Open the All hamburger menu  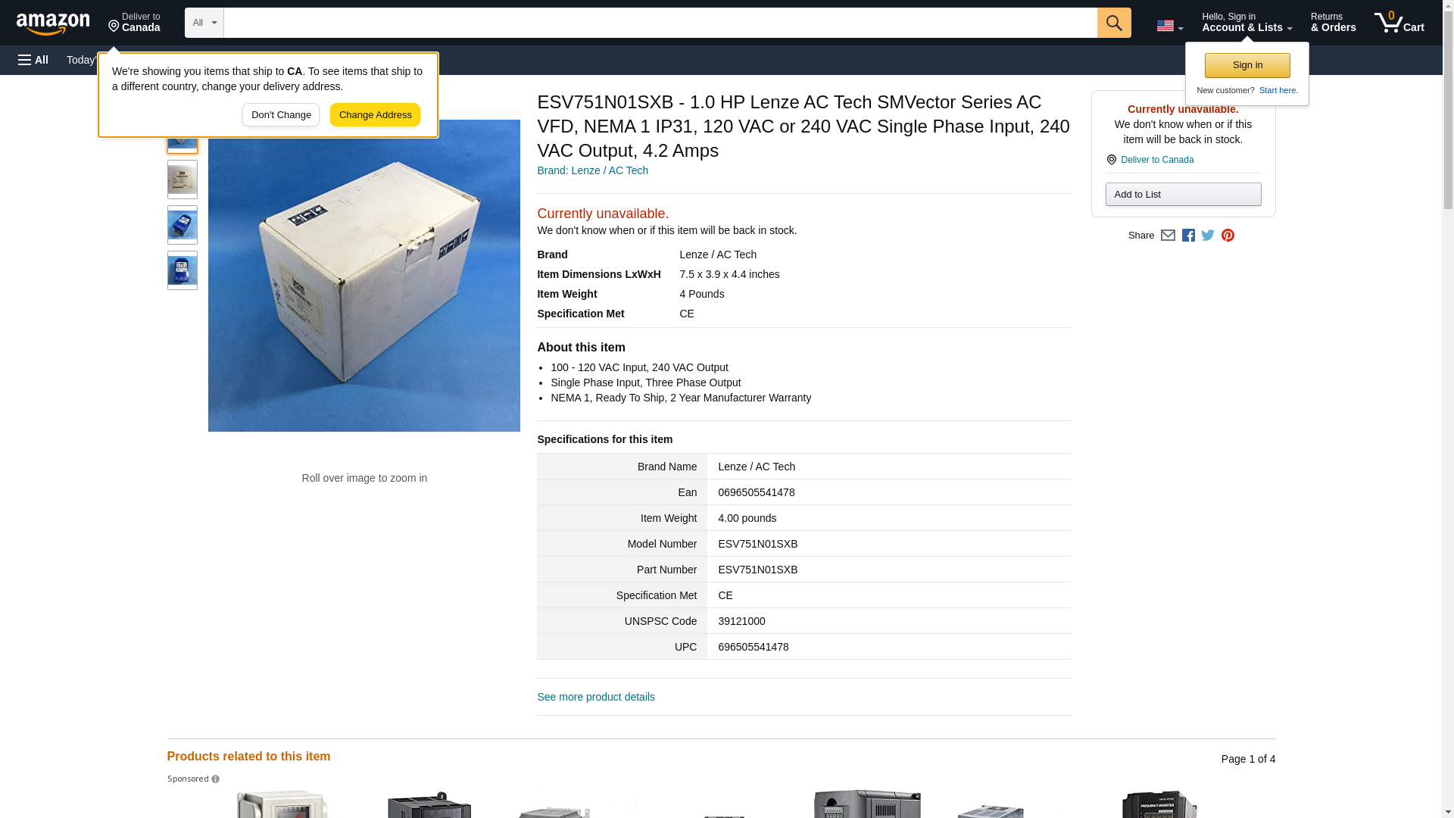coord(33,60)
